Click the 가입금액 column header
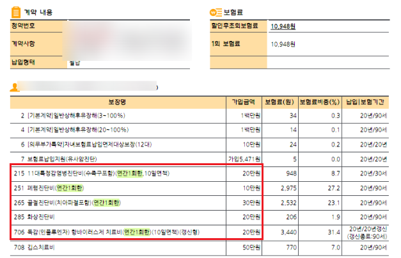The width and height of the screenshot is (401, 258). [244, 102]
